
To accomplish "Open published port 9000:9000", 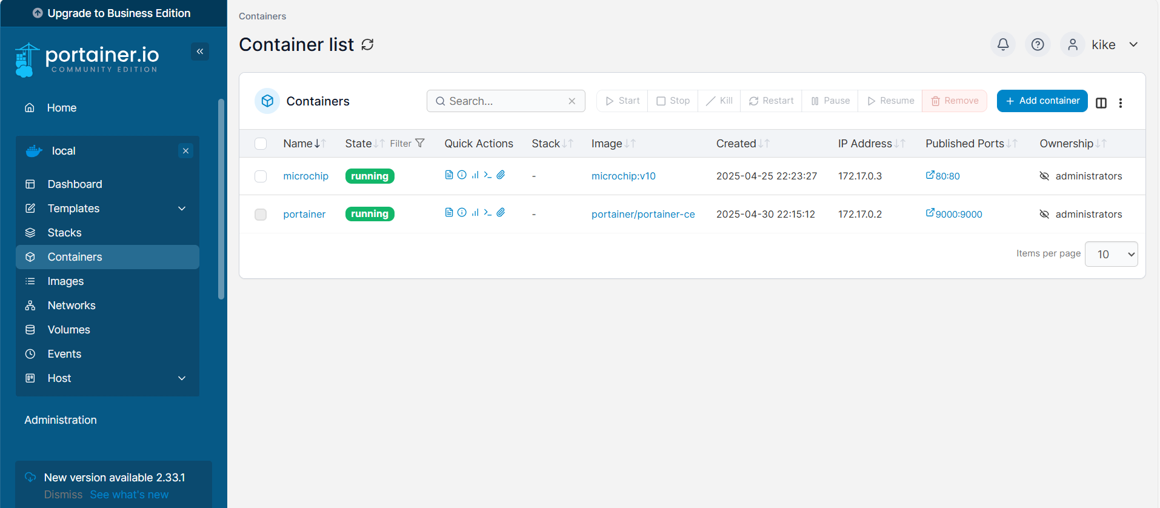I will 954,214.
